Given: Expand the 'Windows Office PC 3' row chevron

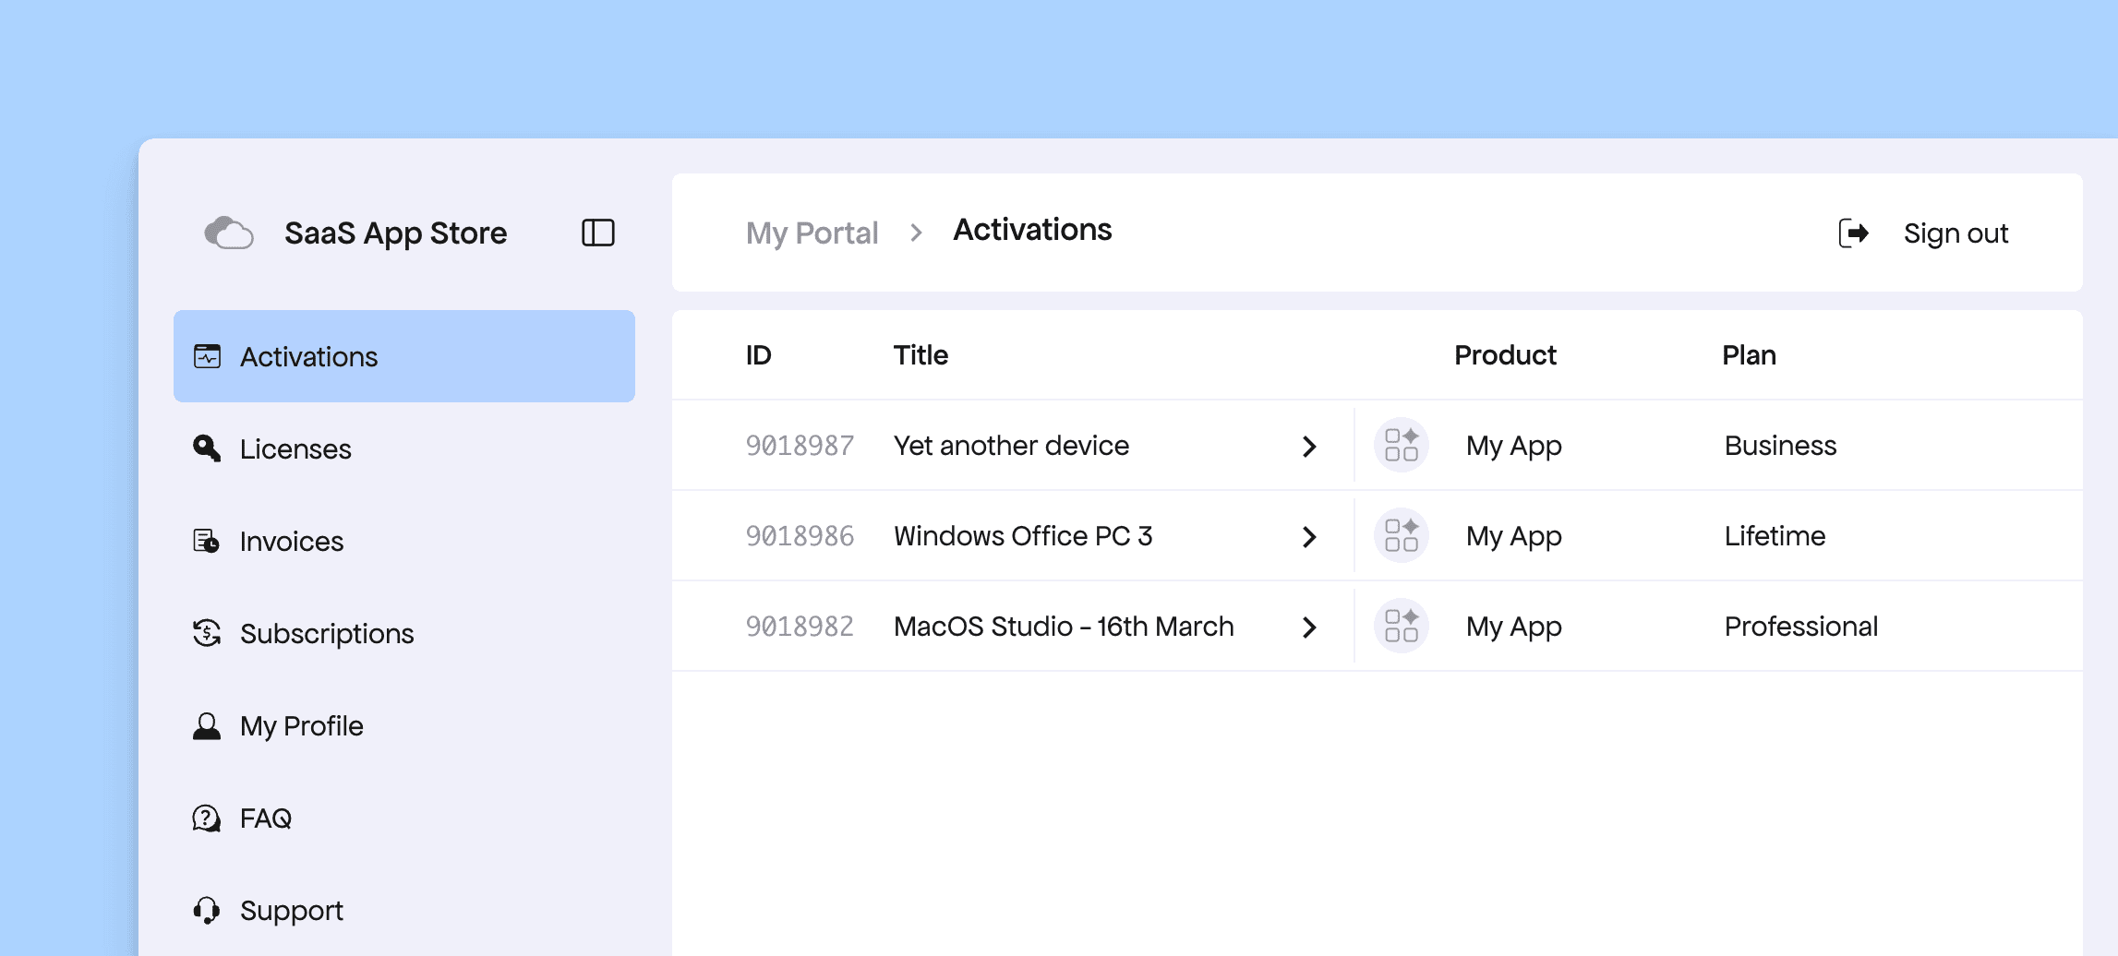Looking at the screenshot, I should (x=1308, y=537).
